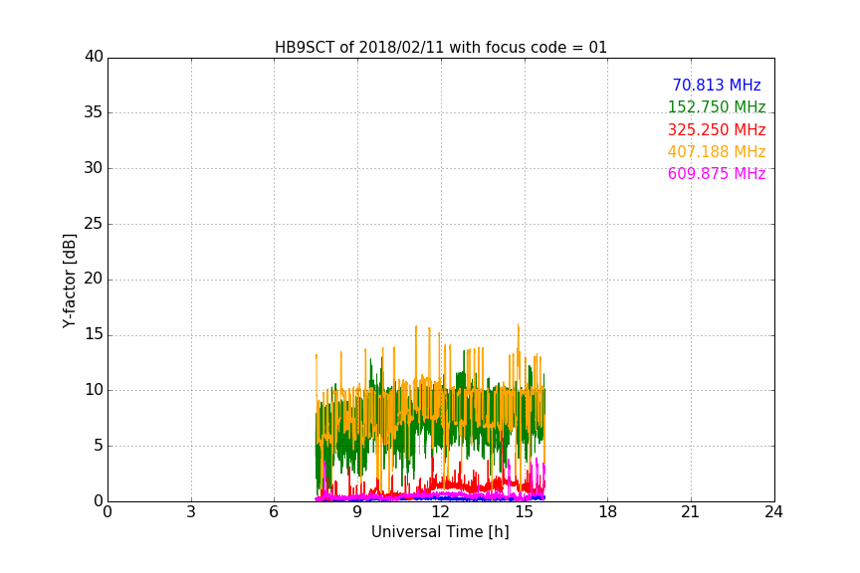Click the y-axis tick label 25
Image resolution: width=860 pixels, height=573 pixels.
pos(94,224)
